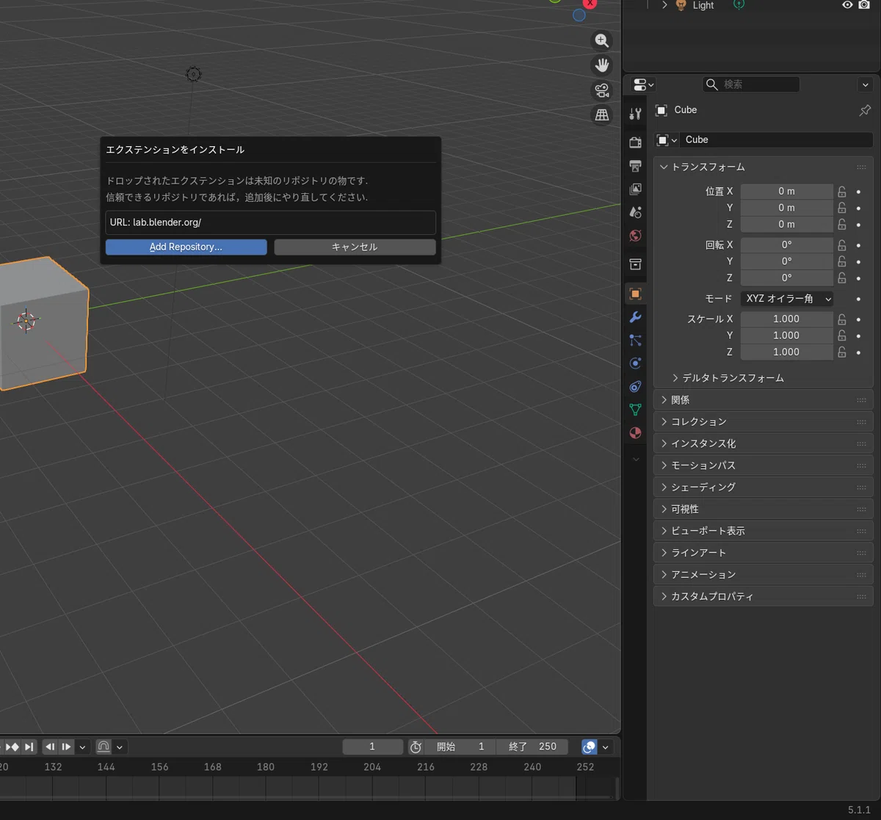Click the auto keying snap icon in timeline
881x820 pixels.
coord(104,747)
